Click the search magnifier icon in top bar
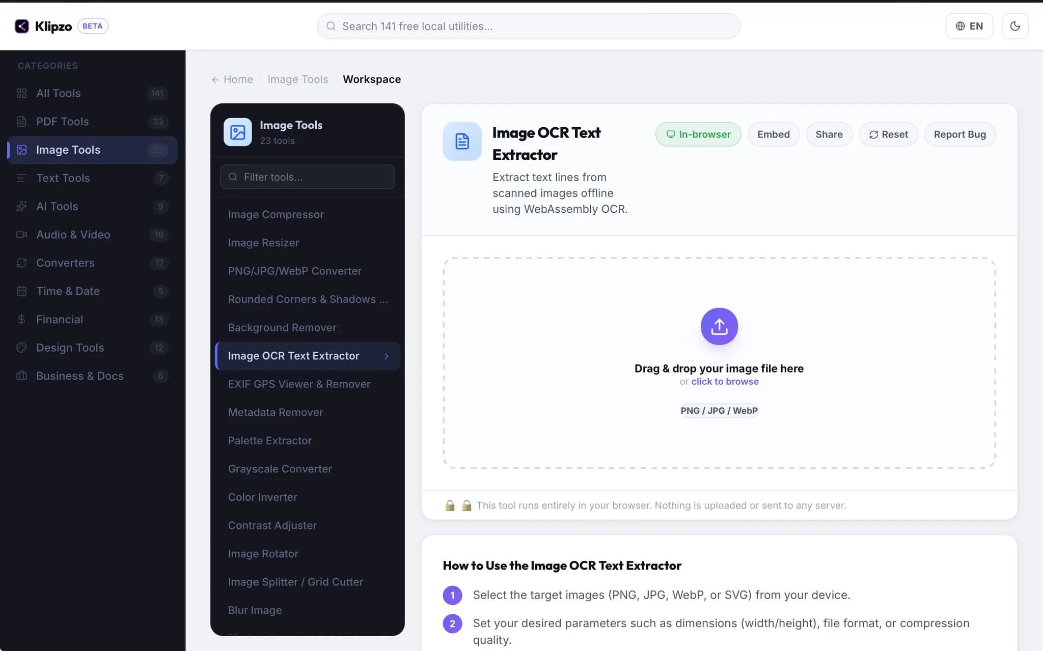 tap(331, 26)
